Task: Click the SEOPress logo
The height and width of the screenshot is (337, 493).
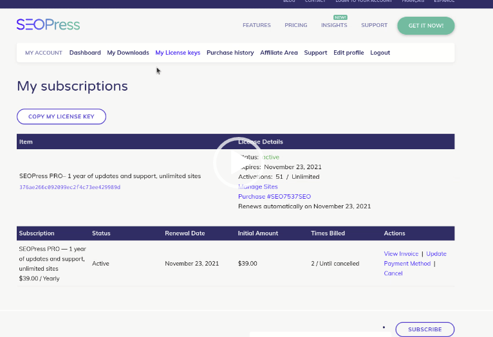Action: (x=48, y=24)
